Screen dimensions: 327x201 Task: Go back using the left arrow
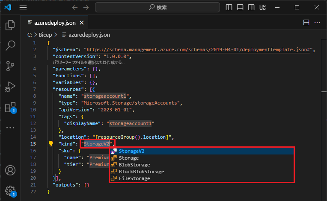coord(74,8)
